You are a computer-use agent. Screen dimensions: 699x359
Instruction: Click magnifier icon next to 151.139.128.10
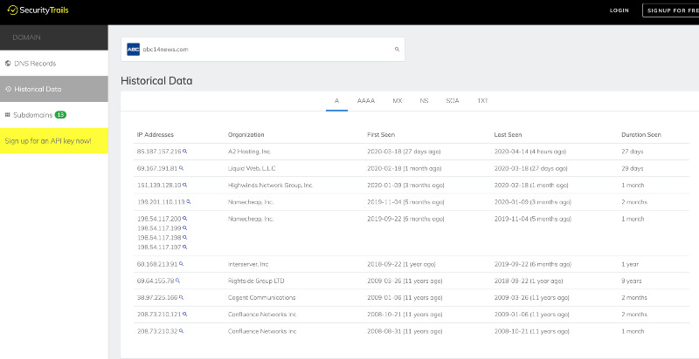pyautogui.click(x=185, y=185)
